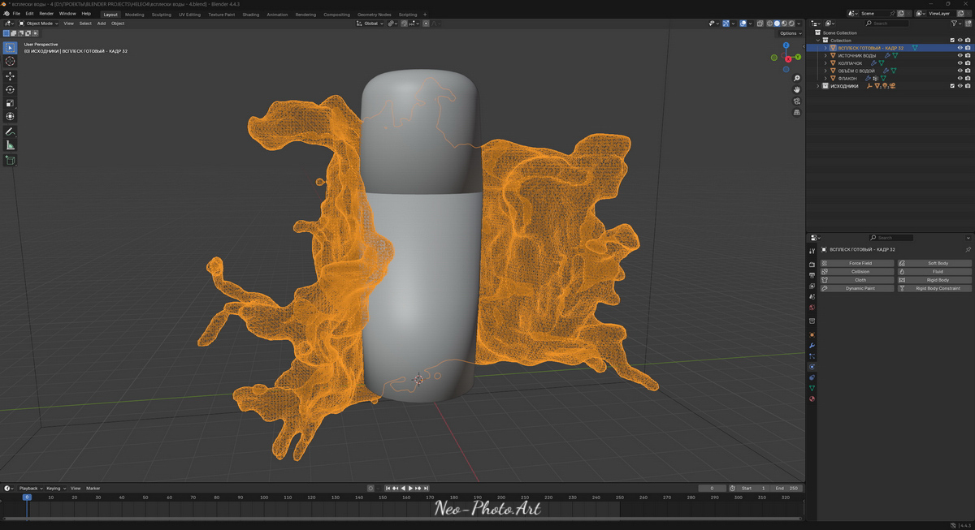This screenshot has width=975, height=530.
Task: Uncheck the Collection exclude checkbox
Action: click(952, 40)
